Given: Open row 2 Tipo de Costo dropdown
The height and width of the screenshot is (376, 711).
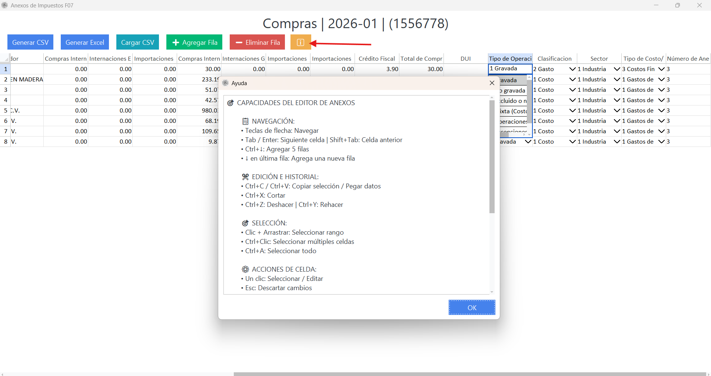Looking at the screenshot, I should (661, 79).
